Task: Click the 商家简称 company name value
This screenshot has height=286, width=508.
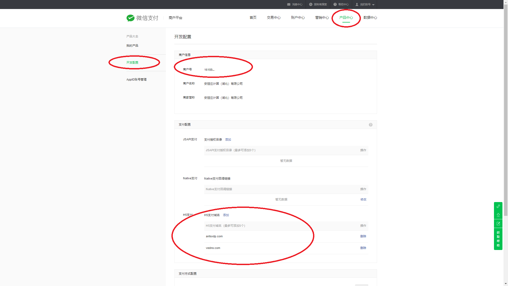Action: coord(223,98)
